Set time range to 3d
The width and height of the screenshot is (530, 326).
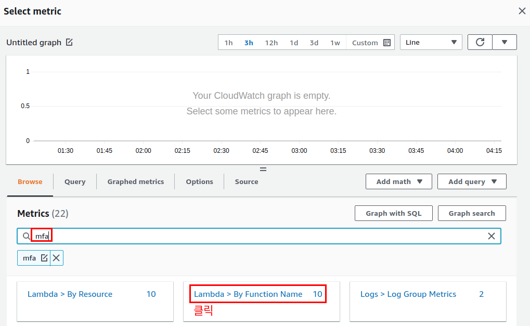(314, 43)
